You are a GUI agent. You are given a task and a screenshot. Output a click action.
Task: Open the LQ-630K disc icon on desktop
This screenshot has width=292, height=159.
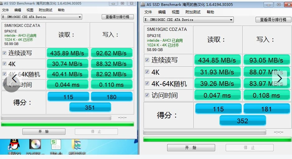pyautogui.click(x=35, y=147)
